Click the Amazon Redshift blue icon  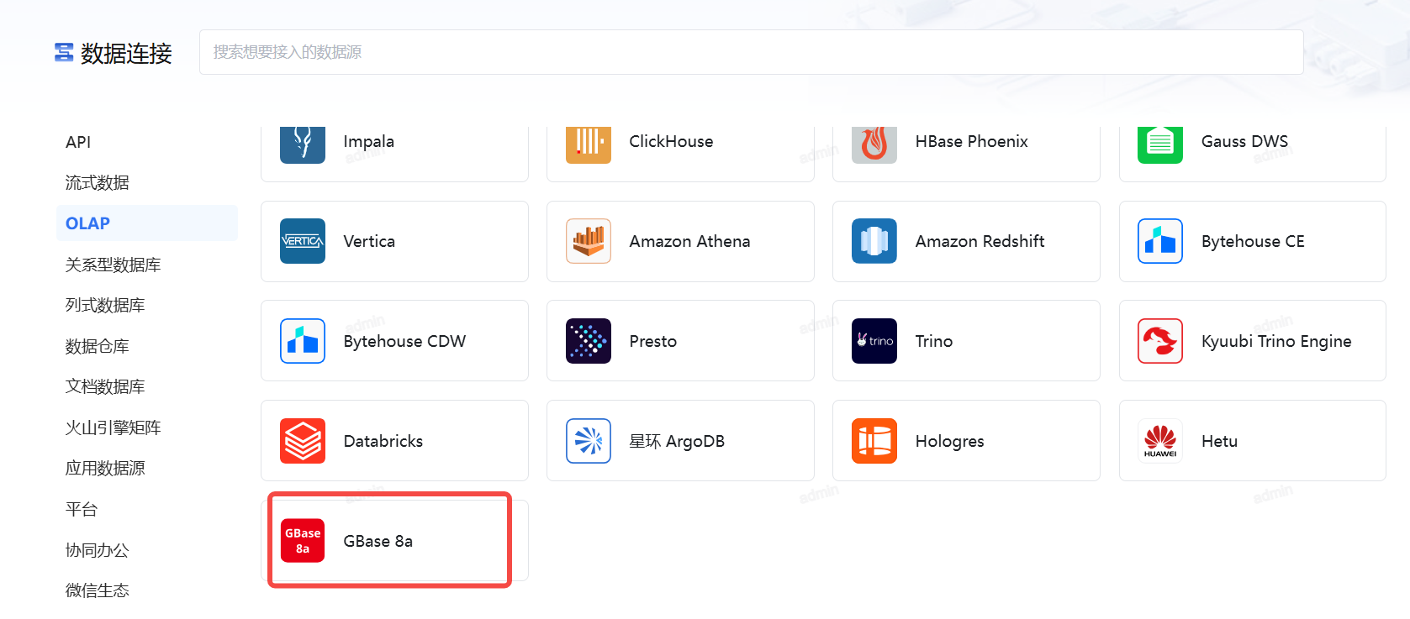(x=874, y=241)
